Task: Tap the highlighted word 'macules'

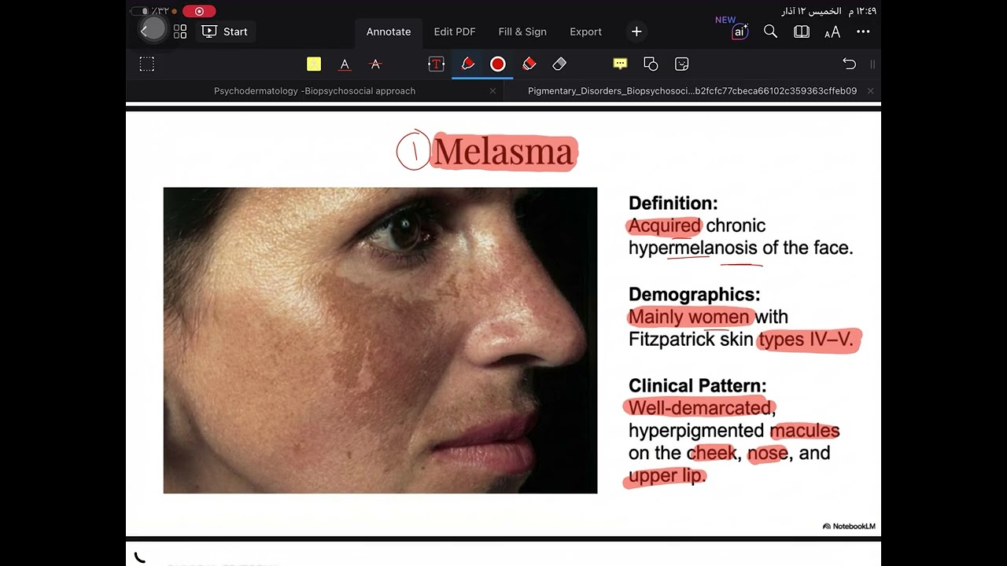Action: tap(804, 431)
